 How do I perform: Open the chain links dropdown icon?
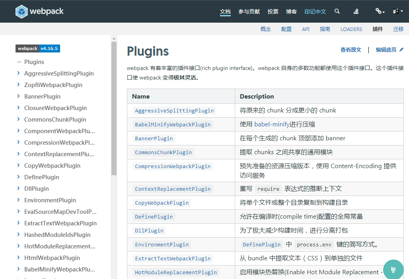380,12
